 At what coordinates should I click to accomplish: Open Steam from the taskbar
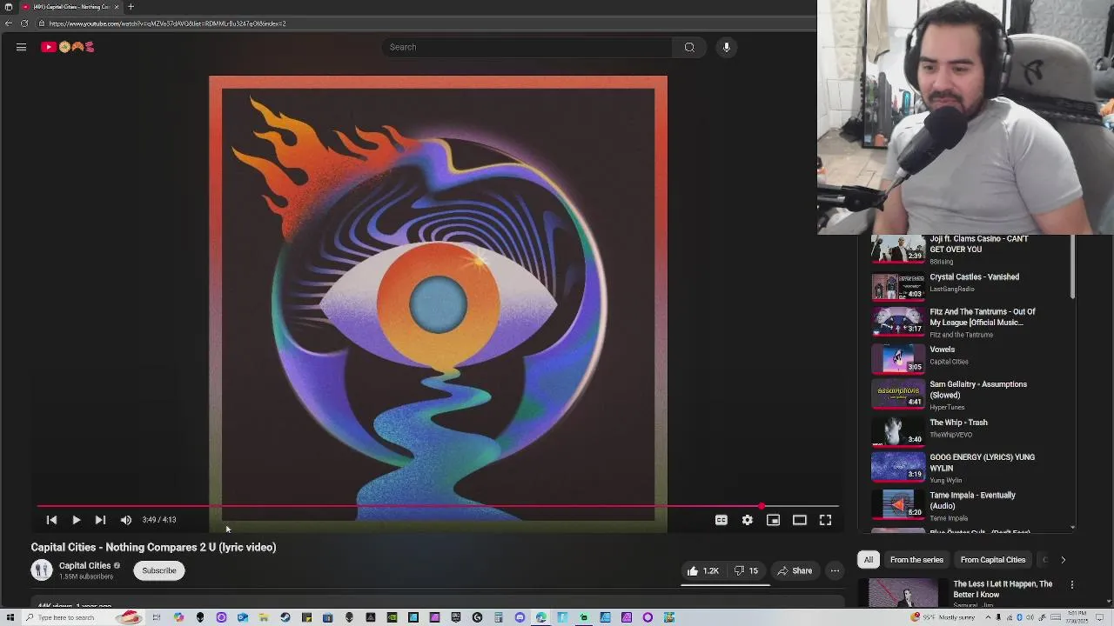tap(285, 617)
